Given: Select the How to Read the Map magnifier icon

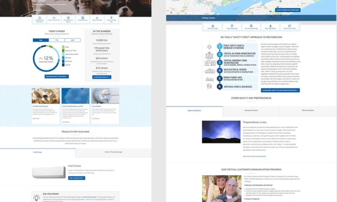Looking at the screenshot, I should click(251, 26).
